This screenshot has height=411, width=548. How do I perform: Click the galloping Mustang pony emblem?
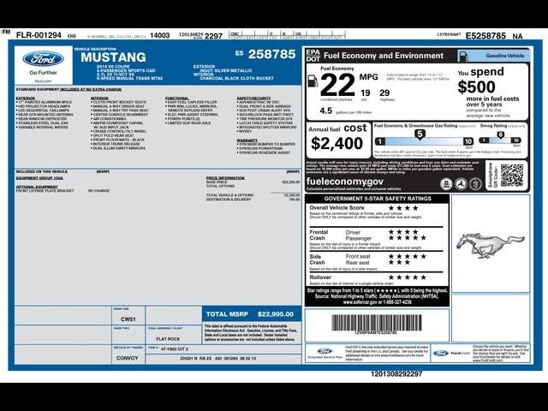491,246
